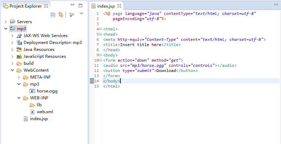This screenshot has height=144, width=281.
Task: Click the 'Download' button text in code
Action: (166, 71)
